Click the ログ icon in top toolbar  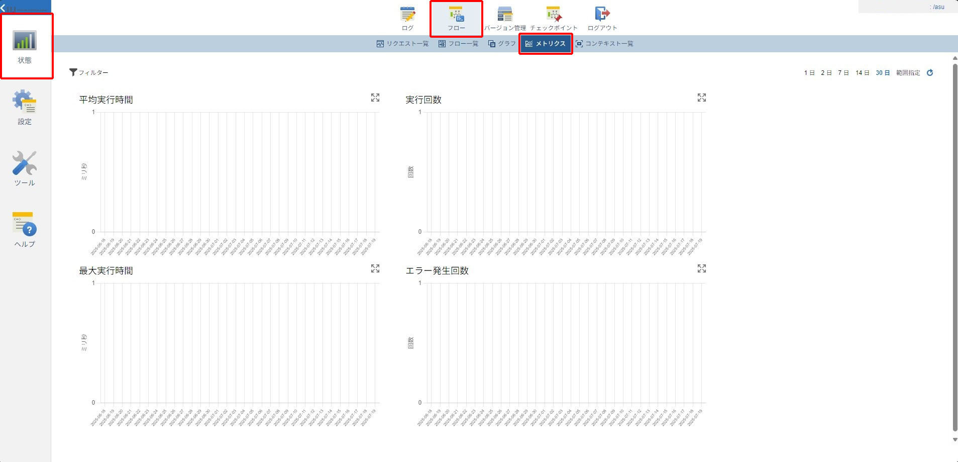point(407,18)
